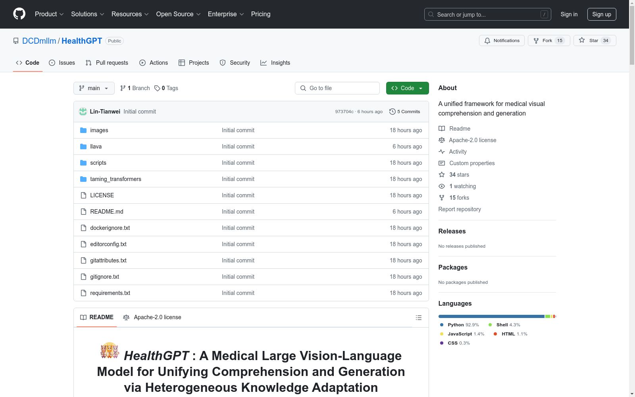
Task: Click Report repository link
Action: point(460,209)
